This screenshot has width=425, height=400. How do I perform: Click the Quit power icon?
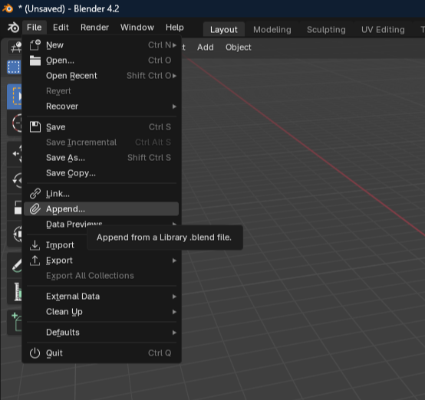point(35,353)
